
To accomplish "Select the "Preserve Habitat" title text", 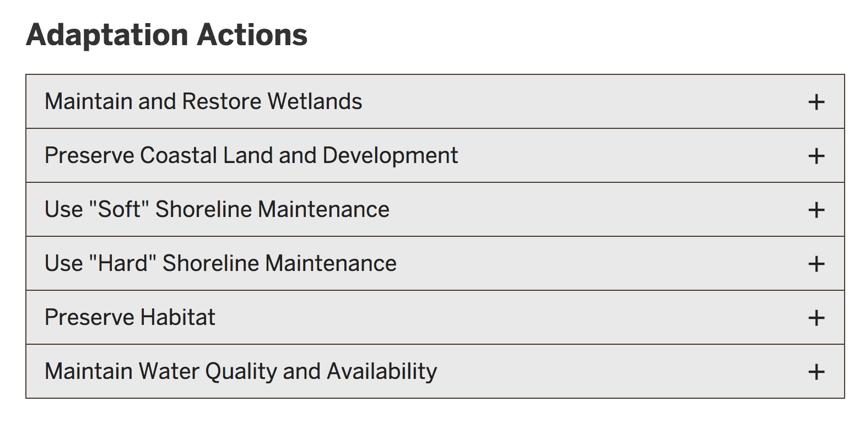I will pos(130,317).
